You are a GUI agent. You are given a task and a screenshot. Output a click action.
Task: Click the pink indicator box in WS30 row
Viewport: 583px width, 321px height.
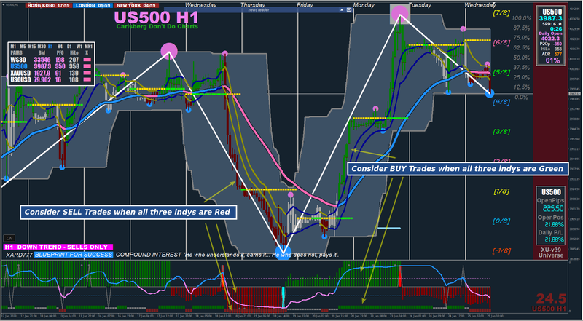click(x=87, y=60)
